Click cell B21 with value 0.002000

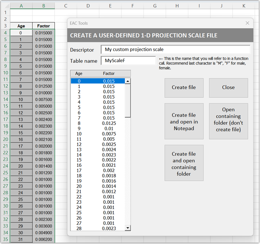(44, 146)
